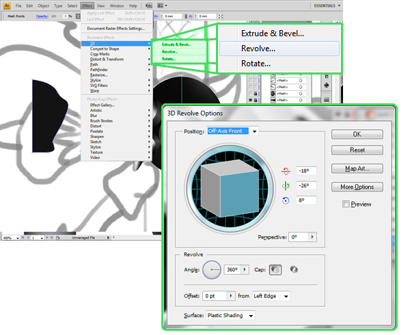This screenshot has height=335, width=410.
Task: Go to last artboard in status bar
Action: 52,238
